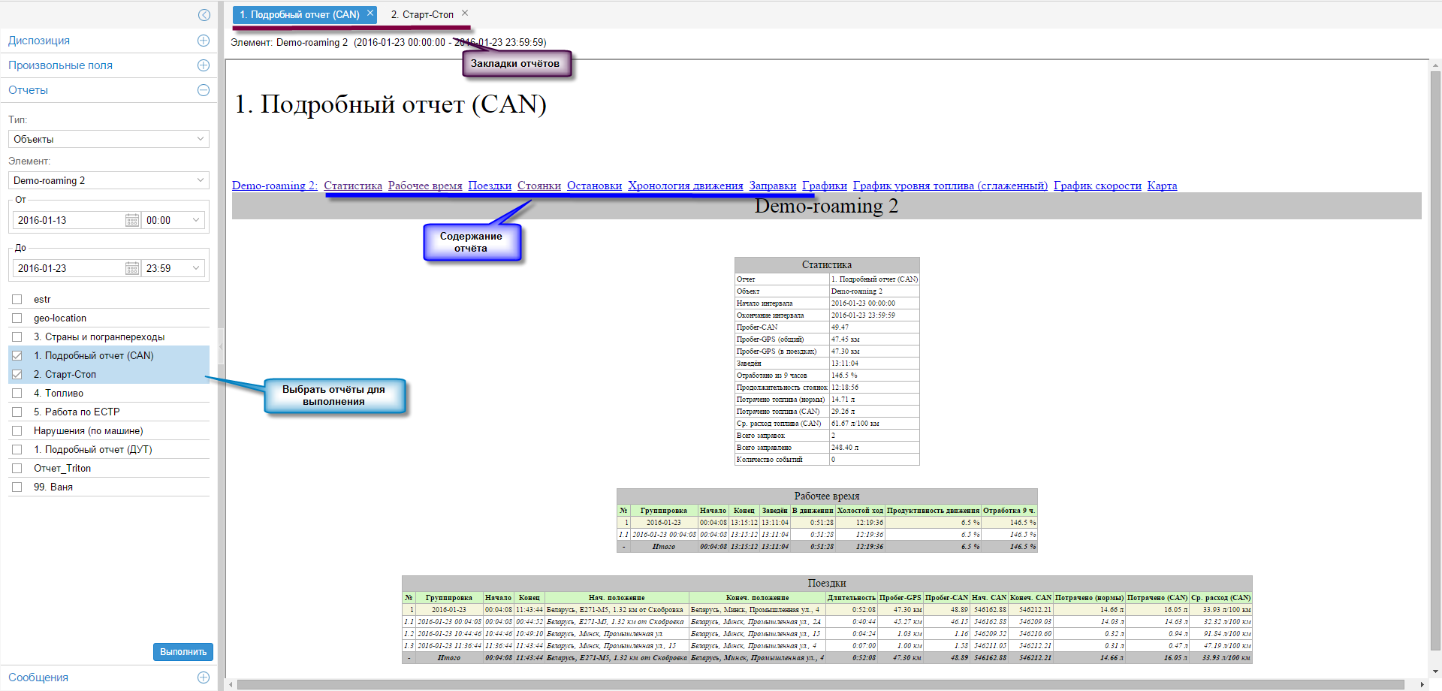Click the horizontal scrollbar at the bottom
Screen dimensions: 1442x691
point(819,684)
